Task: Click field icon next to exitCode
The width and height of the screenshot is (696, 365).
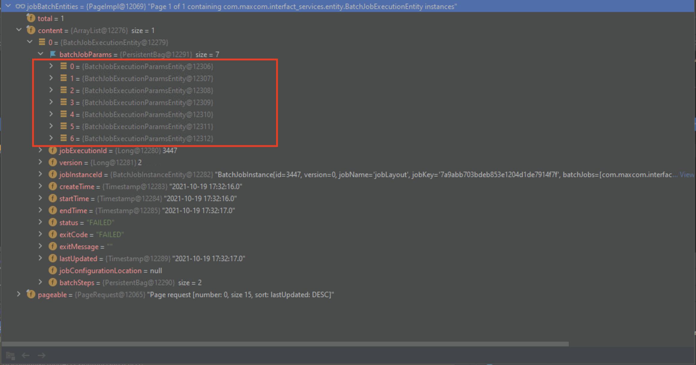Action: pos(53,234)
